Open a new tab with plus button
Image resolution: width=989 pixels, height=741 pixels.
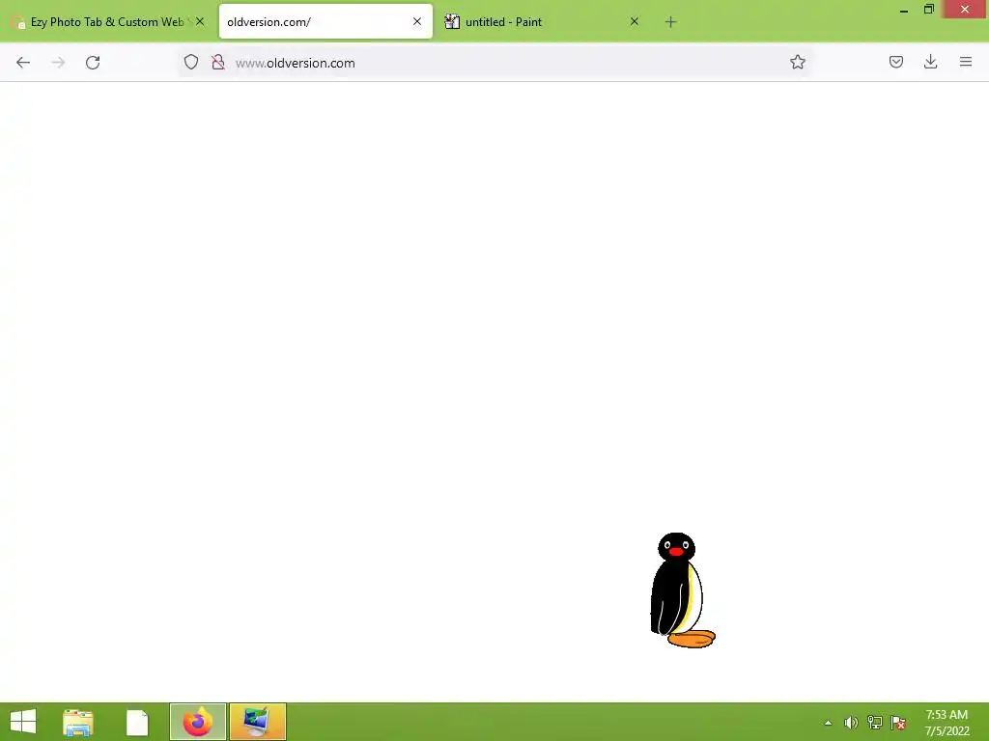coord(670,22)
